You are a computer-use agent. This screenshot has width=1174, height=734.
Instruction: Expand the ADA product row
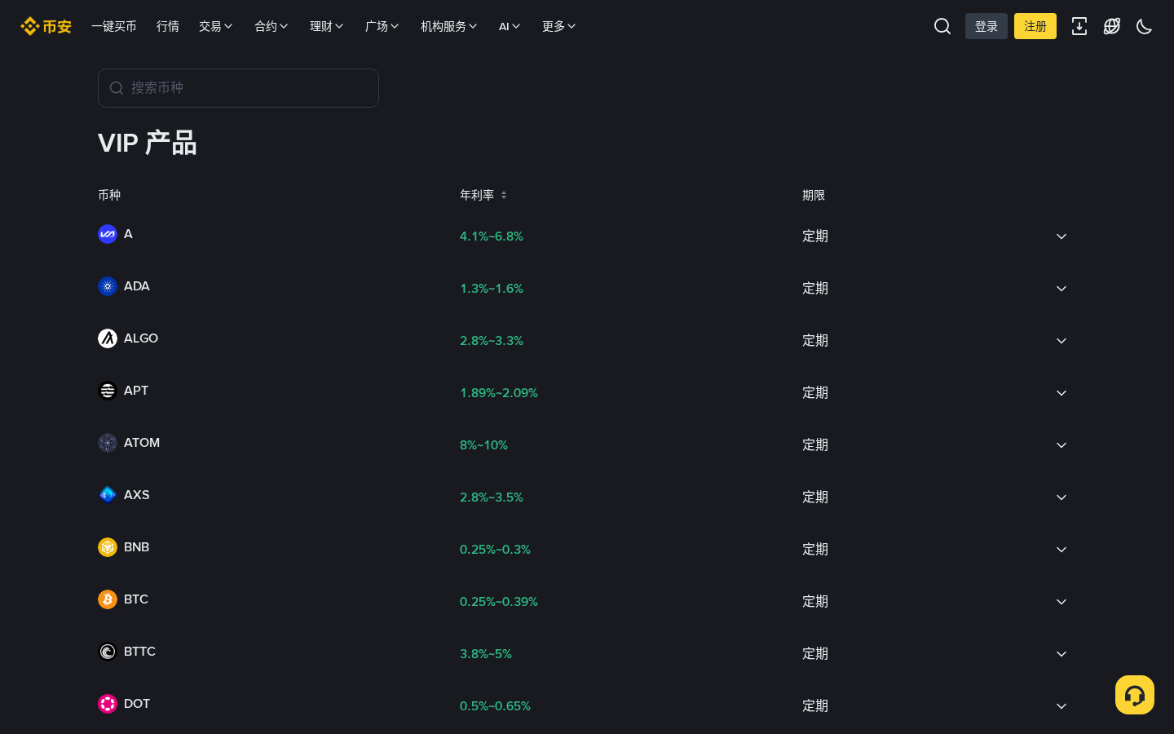(x=1061, y=289)
